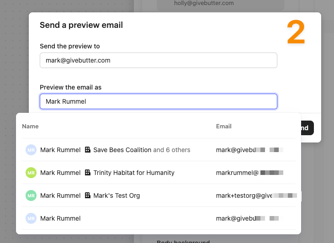Click the avatar on the last Mark Rummel row
334x243 pixels.
(x=31, y=218)
